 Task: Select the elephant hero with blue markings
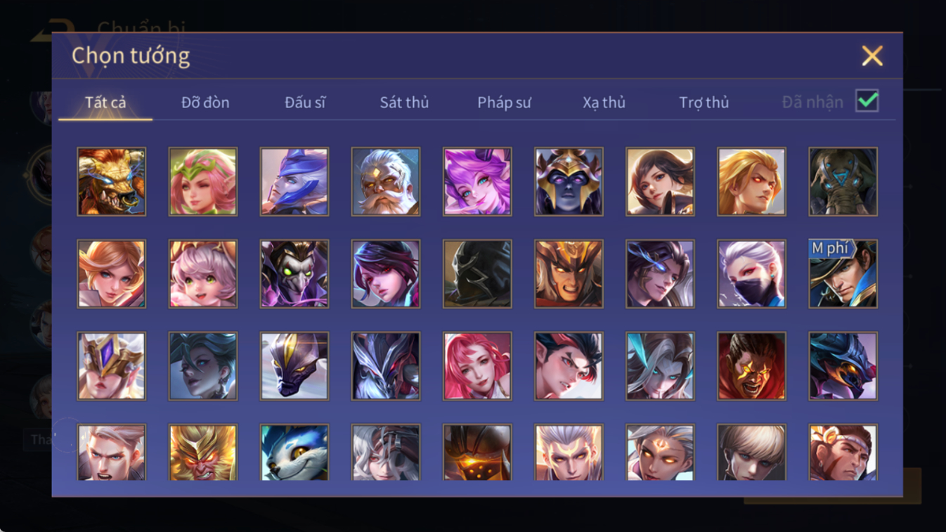(x=843, y=181)
